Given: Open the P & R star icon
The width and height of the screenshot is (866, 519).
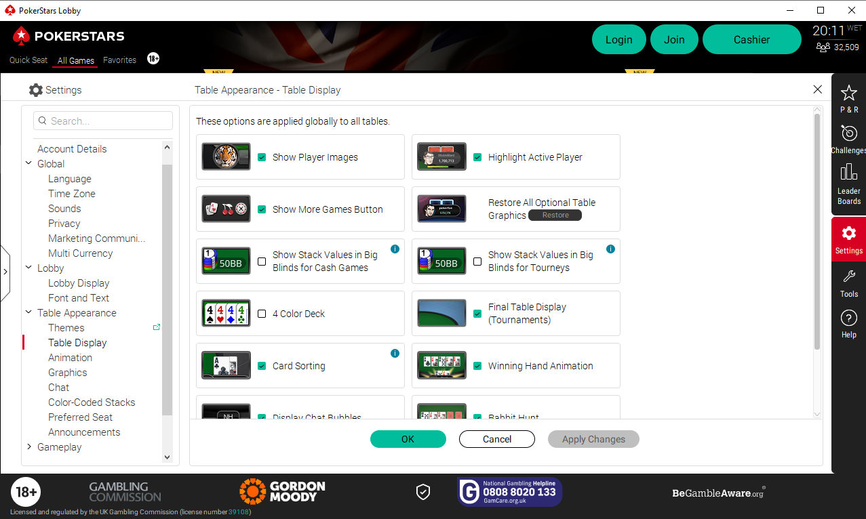Looking at the screenshot, I should 849,93.
